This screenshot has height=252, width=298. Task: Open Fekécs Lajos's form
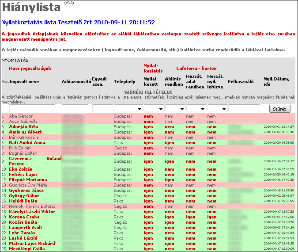point(23,175)
